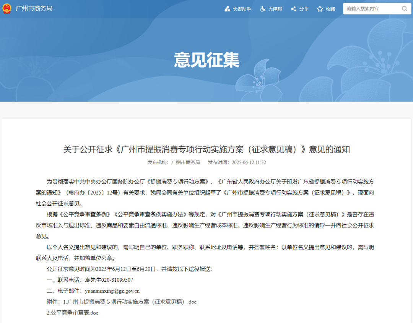413x323 pixels.
Task: Open the 广州市商务局 site title link
Action: coord(34,8)
